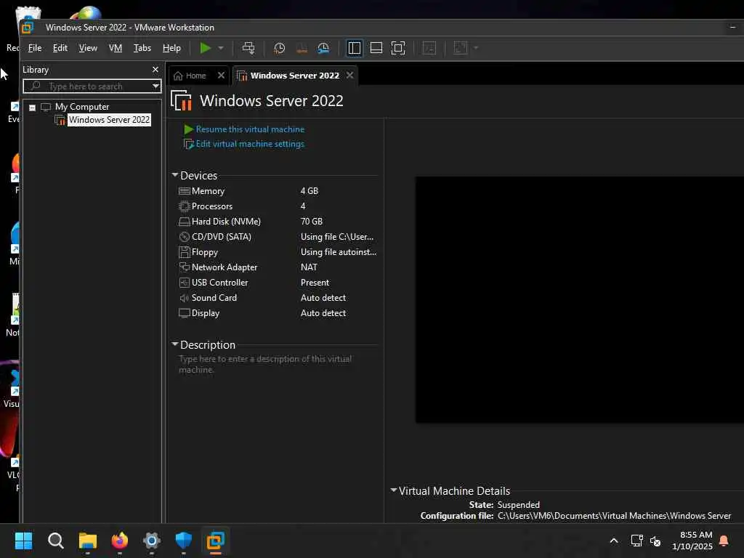Open the notification bell in the tray
This screenshot has height=558, width=744.
click(x=724, y=541)
